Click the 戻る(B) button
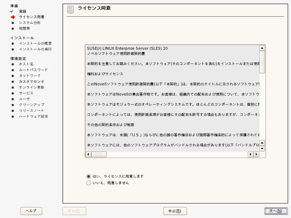Viewport: 291px width, 218px height. 74,211
